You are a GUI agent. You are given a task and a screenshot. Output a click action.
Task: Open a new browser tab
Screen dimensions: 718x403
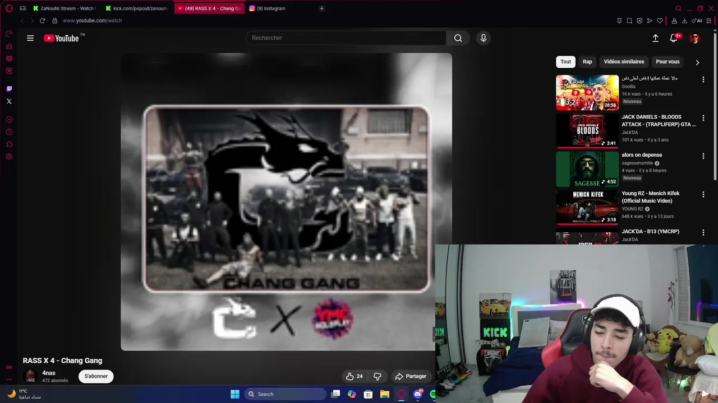(321, 8)
